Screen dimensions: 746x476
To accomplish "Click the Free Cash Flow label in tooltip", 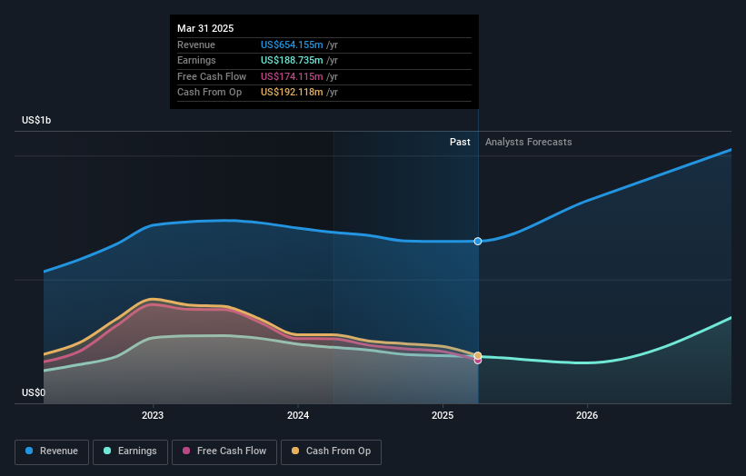I will coord(212,76).
